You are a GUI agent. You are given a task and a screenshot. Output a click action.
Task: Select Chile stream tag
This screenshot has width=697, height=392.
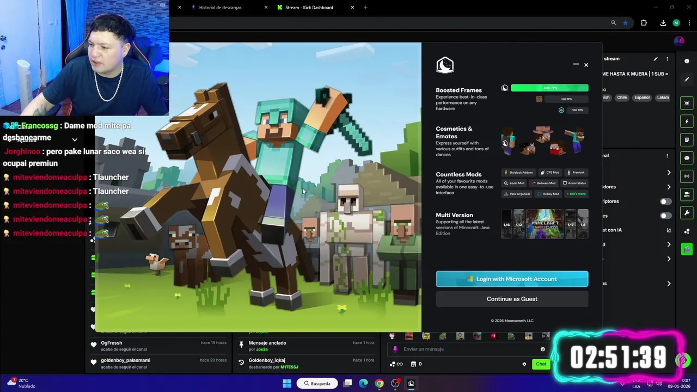click(x=622, y=97)
